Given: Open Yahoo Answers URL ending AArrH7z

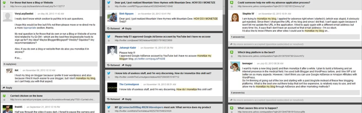Looking at the screenshot, I should pyautogui.click(x=271, y=56).
